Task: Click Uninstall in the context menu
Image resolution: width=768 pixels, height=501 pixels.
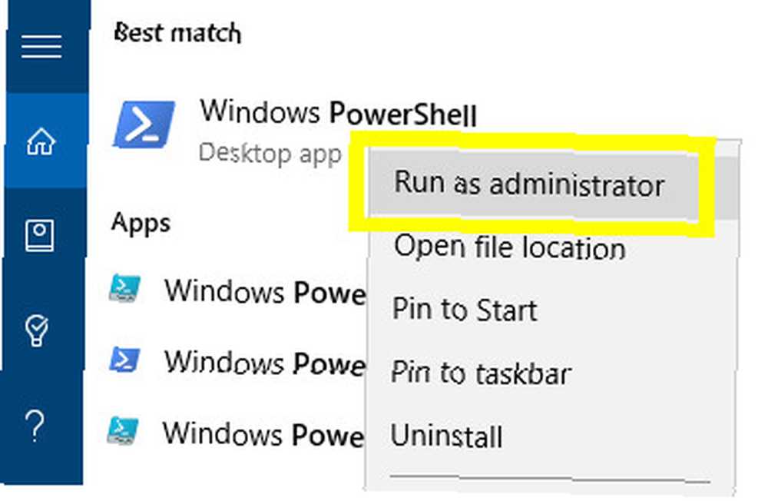Action: (x=447, y=436)
